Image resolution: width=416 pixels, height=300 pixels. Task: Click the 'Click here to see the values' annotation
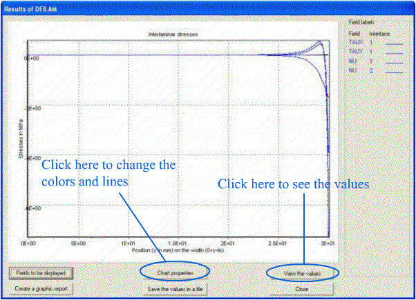click(292, 185)
